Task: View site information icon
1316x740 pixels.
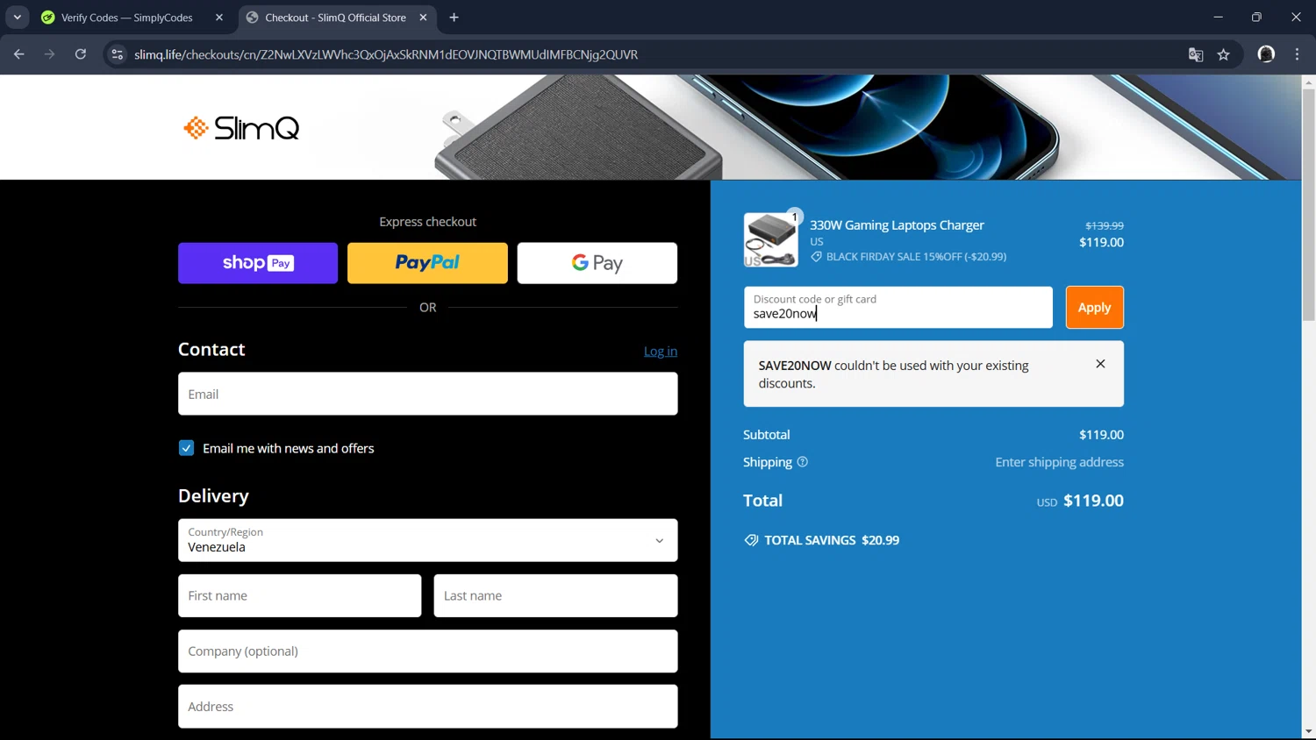Action: click(117, 54)
